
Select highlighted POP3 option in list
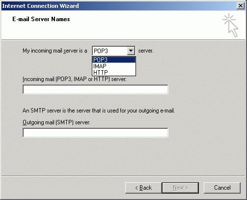coord(114,59)
